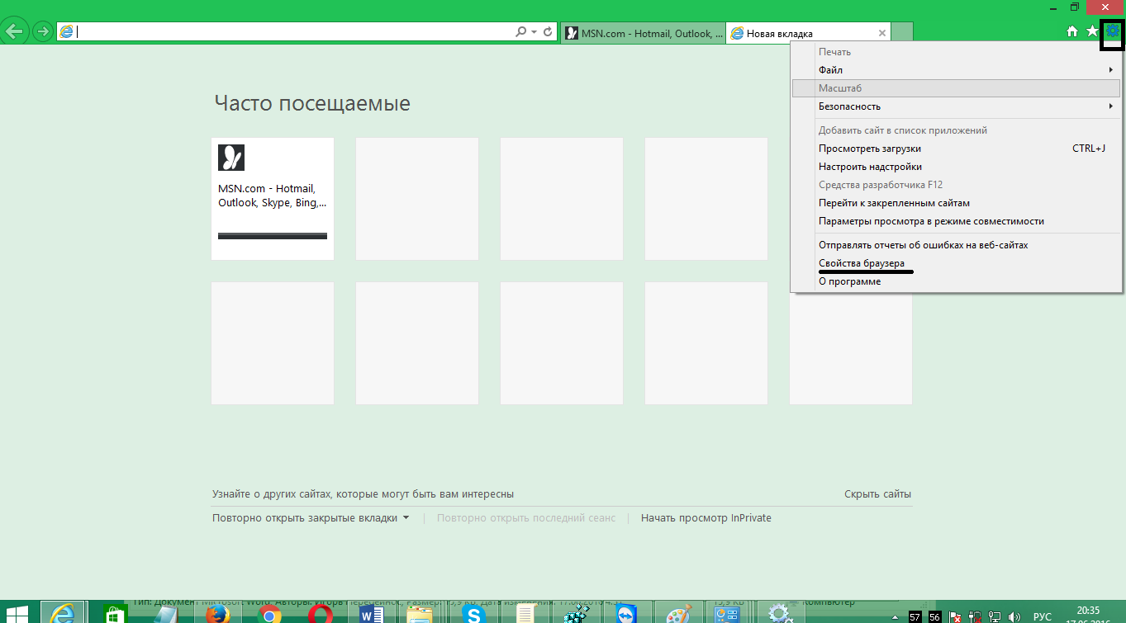This screenshot has width=1126, height=623.
Task: Open the MSN.com frequent site tile
Action: [x=273, y=198]
